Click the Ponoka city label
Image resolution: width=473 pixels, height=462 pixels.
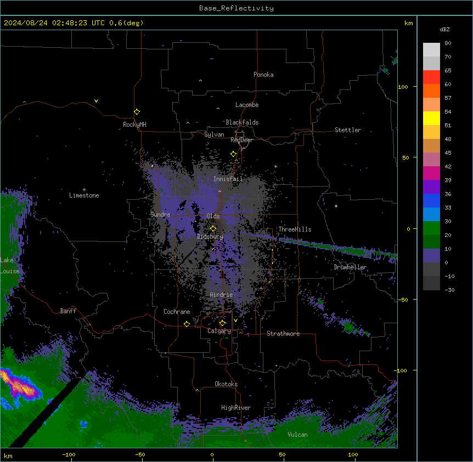tap(263, 75)
